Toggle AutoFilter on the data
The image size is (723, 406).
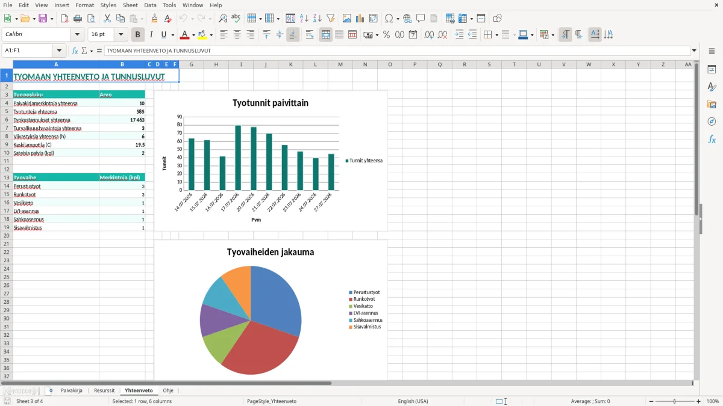(x=331, y=19)
